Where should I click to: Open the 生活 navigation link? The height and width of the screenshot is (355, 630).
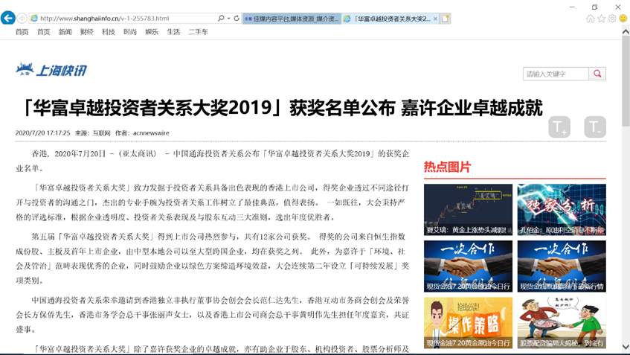click(x=173, y=32)
